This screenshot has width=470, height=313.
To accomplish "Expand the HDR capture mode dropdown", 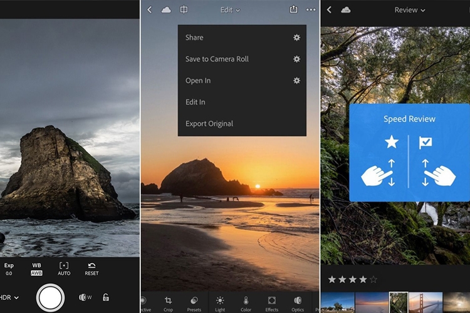I will [9, 297].
